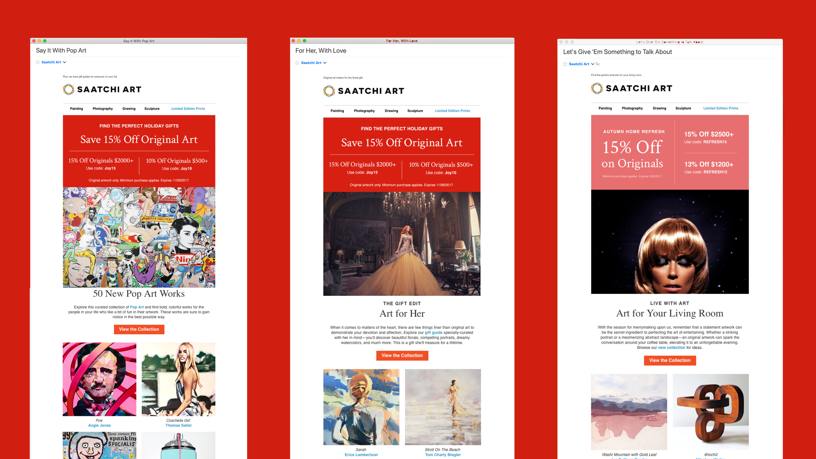
Task: Open the 6hoch3 sculpture thumbnail
Action: [711, 412]
